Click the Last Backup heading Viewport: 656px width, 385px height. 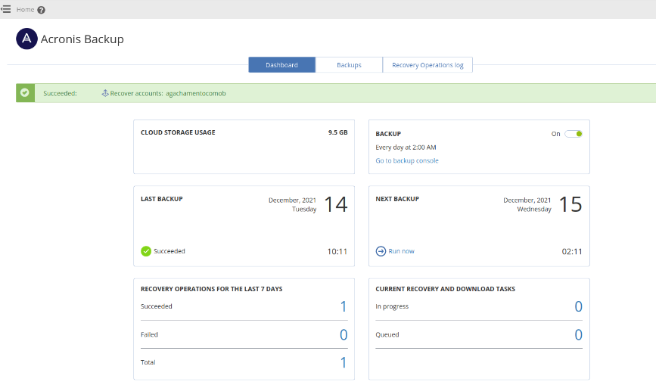coord(161,199)
